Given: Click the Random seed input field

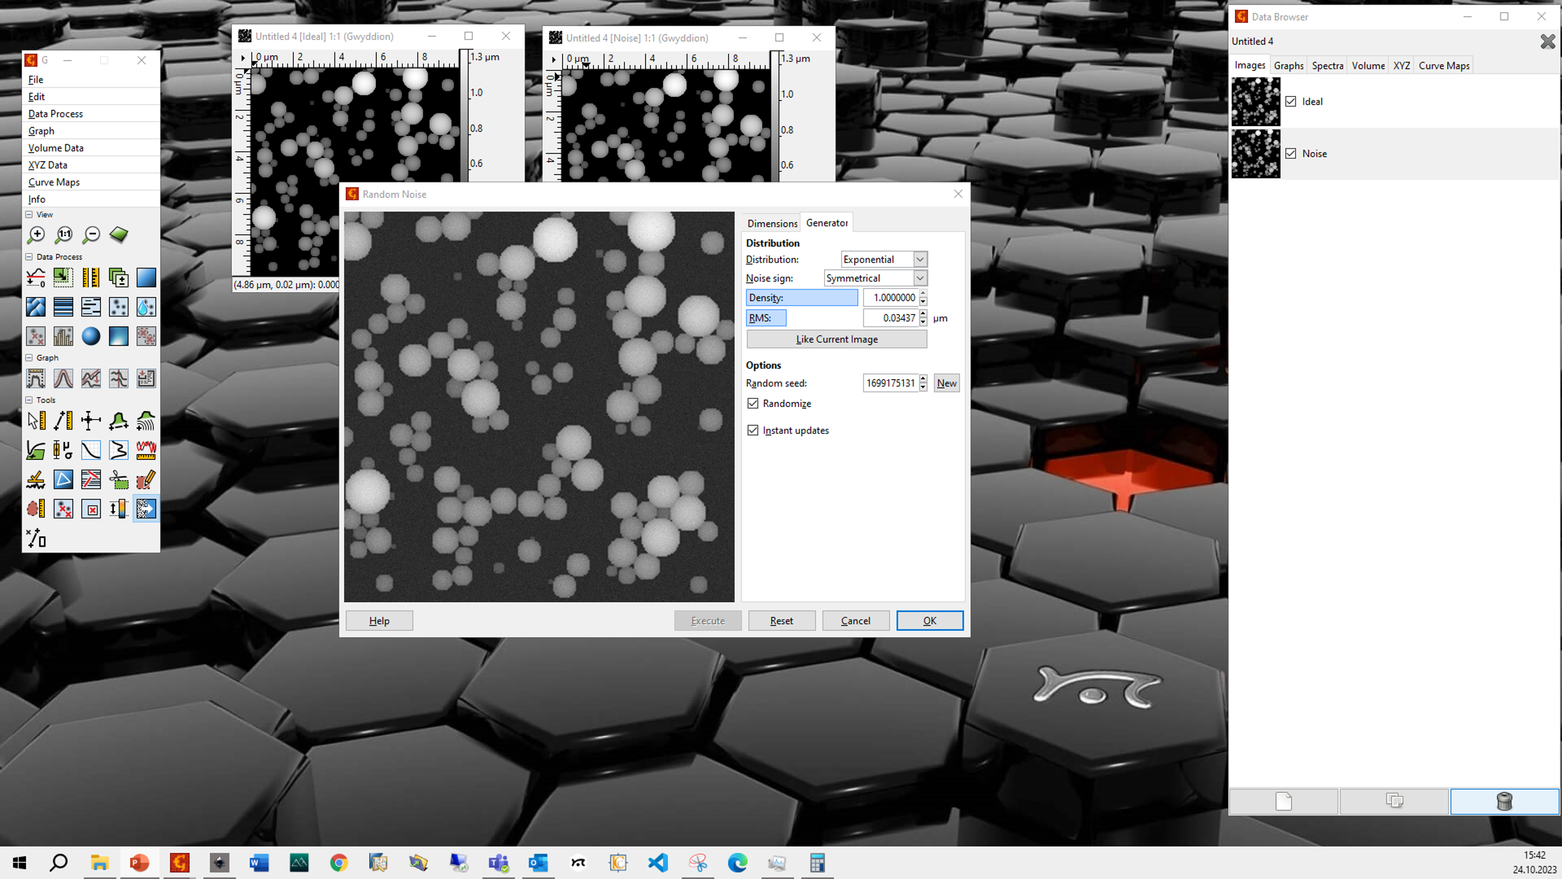Looking at the screenshot, I should (890, 383).
